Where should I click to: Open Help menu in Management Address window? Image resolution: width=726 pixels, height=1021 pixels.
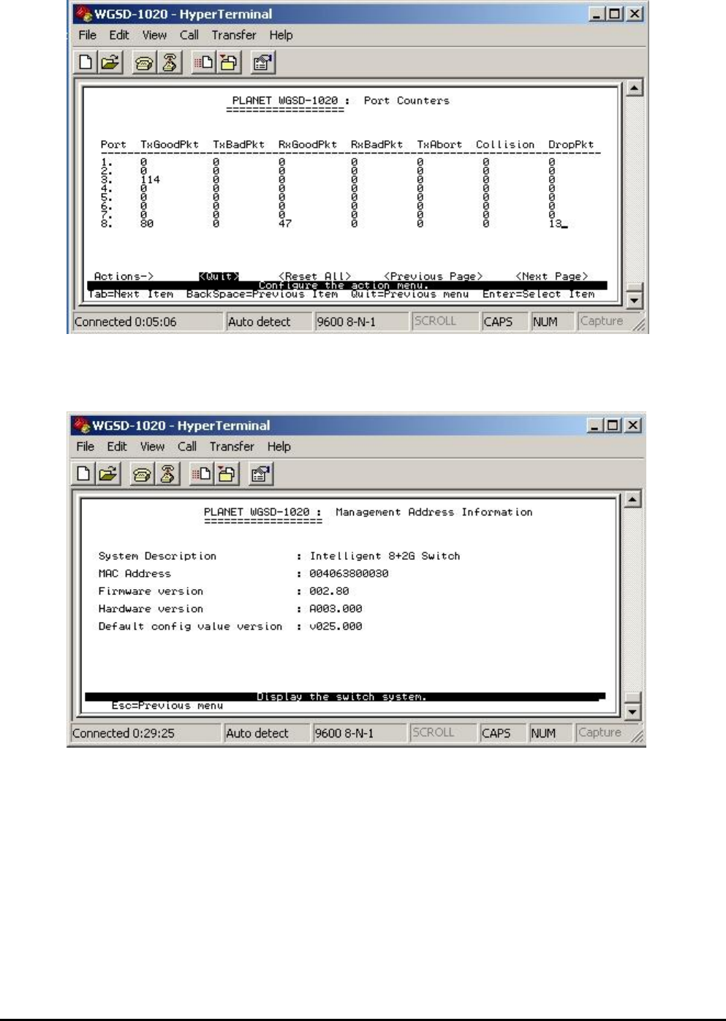[279, 447]
